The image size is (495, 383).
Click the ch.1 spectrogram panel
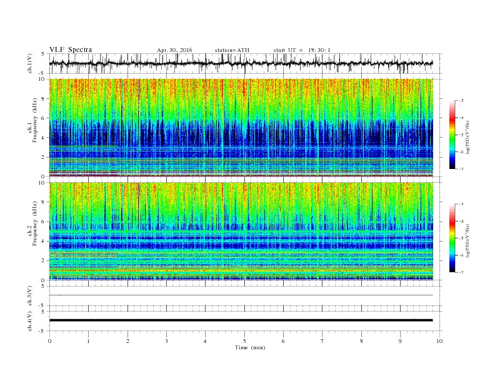click(x=241, y=128)
